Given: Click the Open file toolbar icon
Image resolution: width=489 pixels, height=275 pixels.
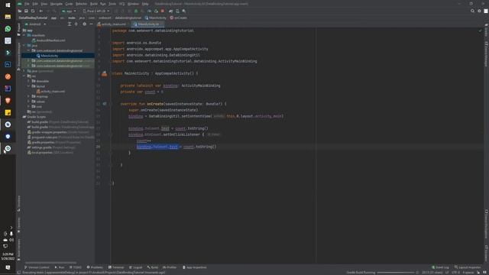Looking at the screenshot, I should (20, 11).
